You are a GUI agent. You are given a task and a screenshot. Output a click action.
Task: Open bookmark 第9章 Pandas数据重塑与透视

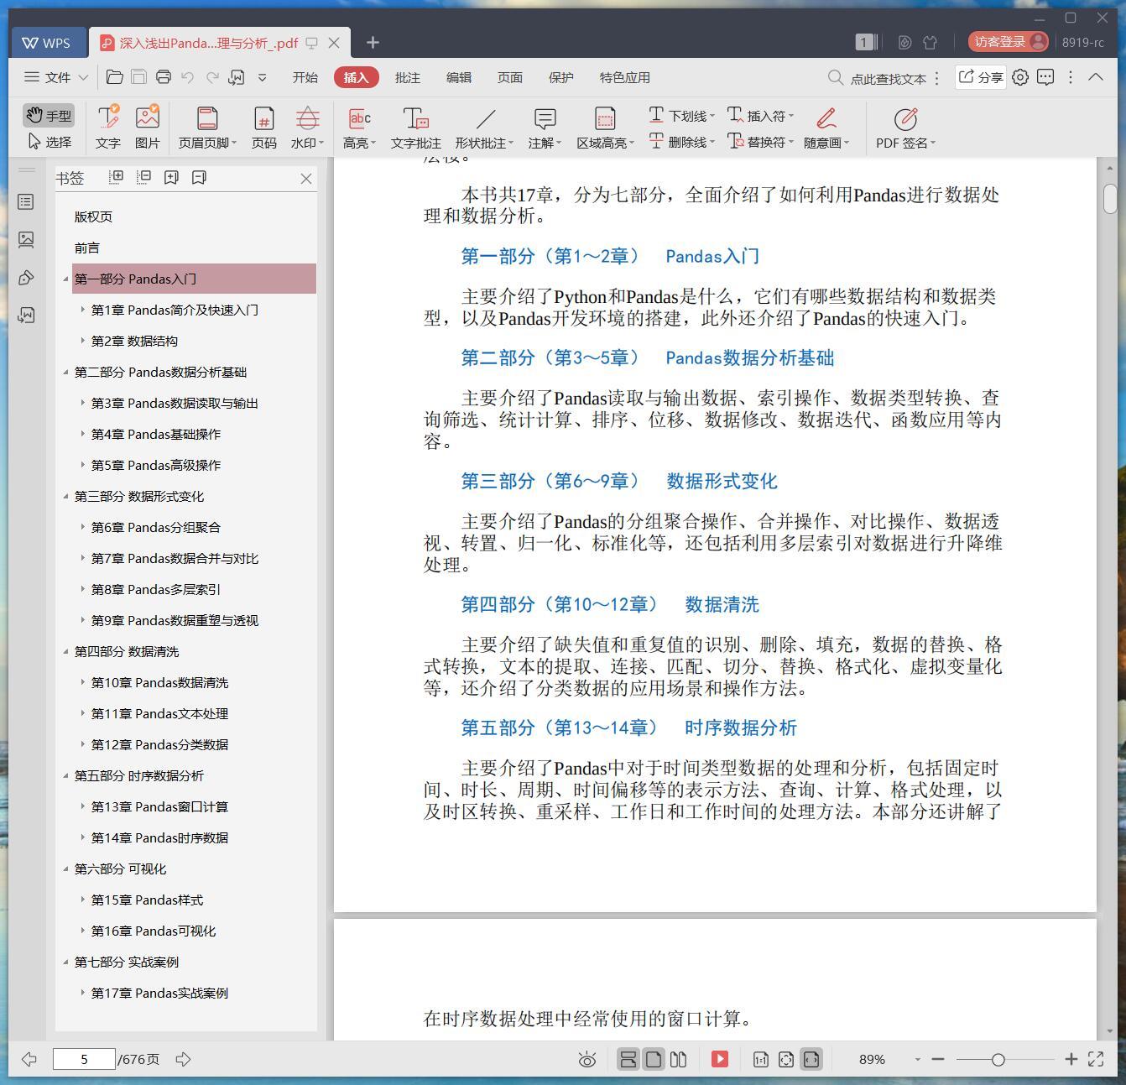point(175,620)
